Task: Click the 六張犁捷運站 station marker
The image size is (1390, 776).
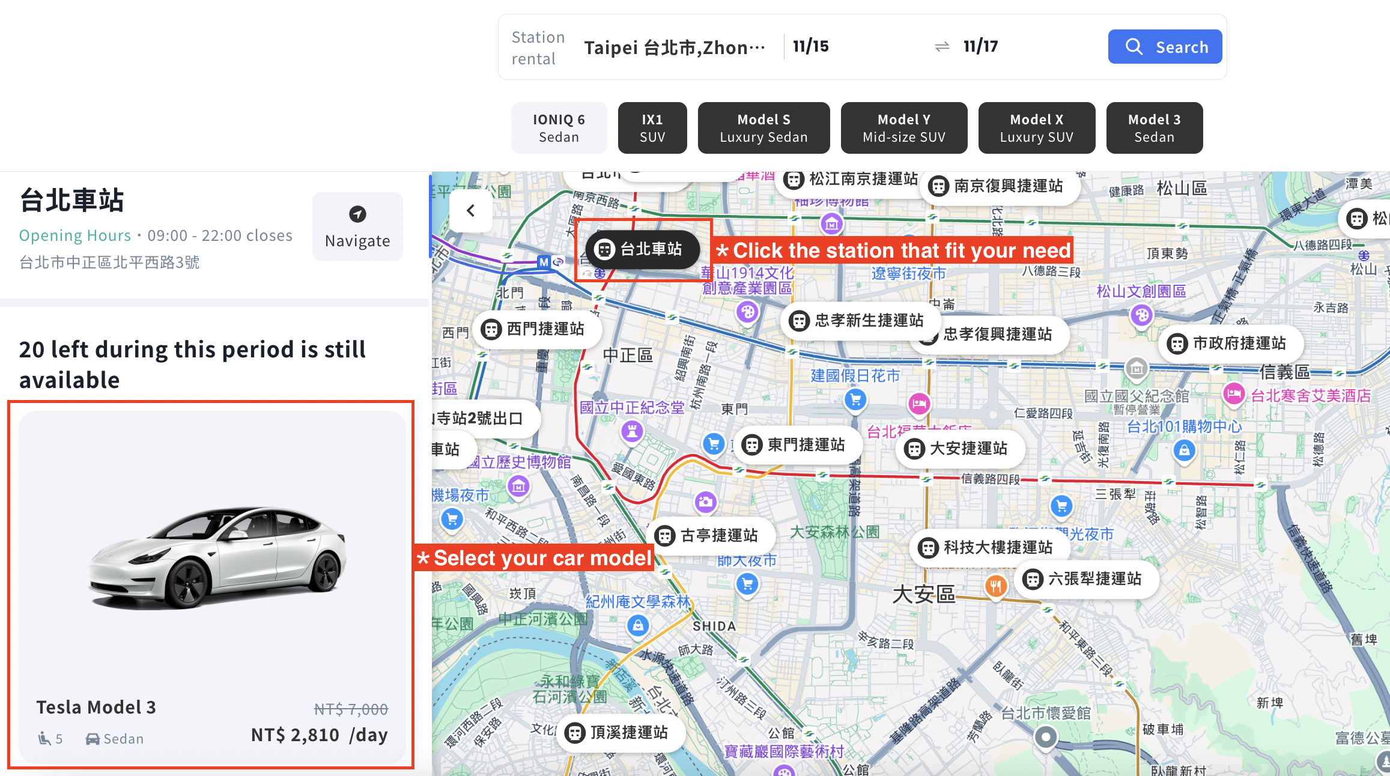Action: tap(1086, 579)
